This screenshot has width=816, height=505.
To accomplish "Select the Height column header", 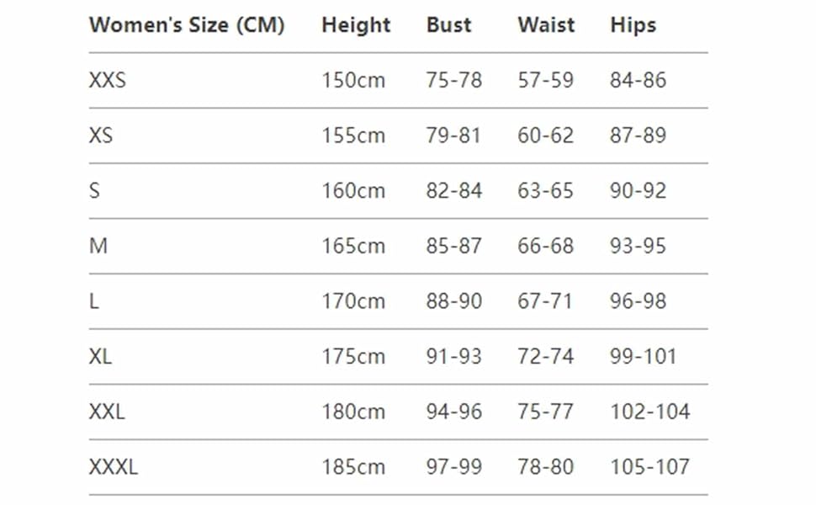I will pos(356,25).
